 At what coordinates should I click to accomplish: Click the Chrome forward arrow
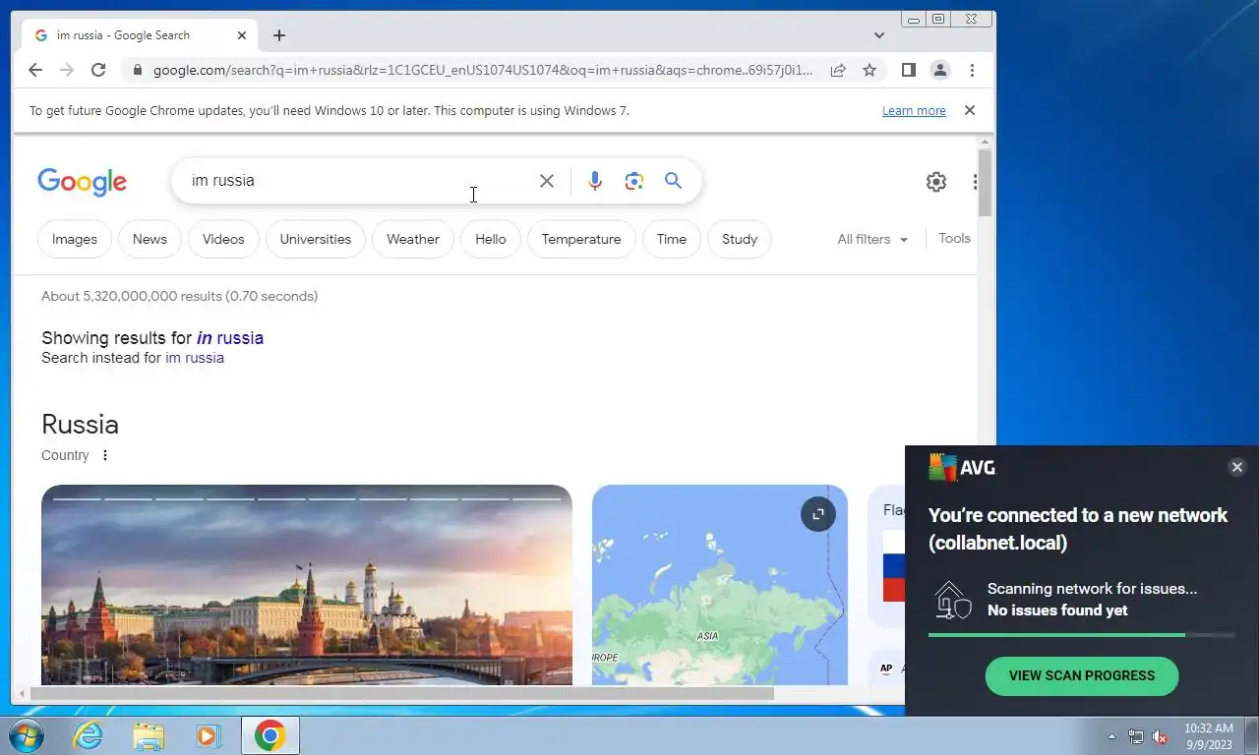67,70
